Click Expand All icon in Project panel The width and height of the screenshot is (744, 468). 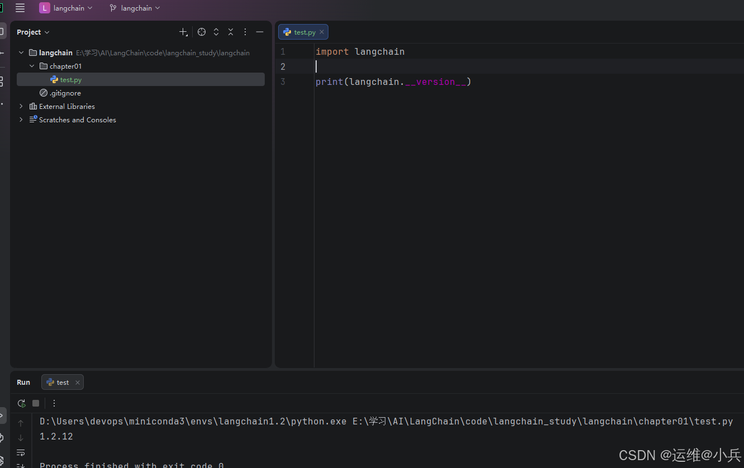point(216,32)
